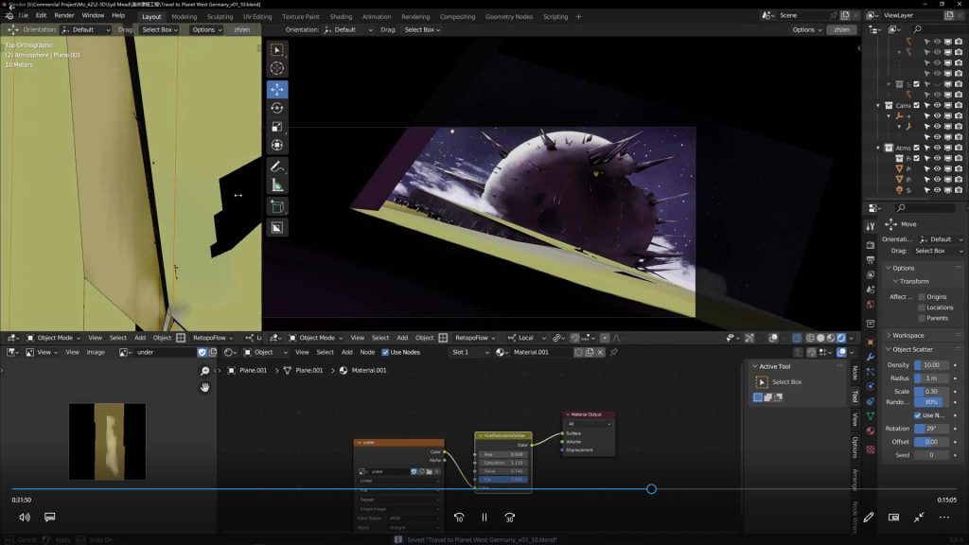Click the Scale tool icon
The image size is (969, 545).
point(277,127)
